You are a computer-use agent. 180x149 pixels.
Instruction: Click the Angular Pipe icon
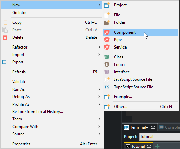tap(107, 40)
